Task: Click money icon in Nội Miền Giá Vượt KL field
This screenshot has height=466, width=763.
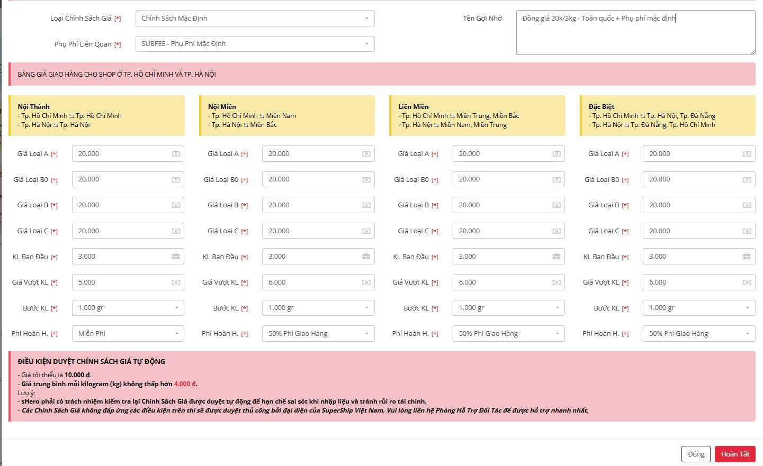Action: [366, 282]
